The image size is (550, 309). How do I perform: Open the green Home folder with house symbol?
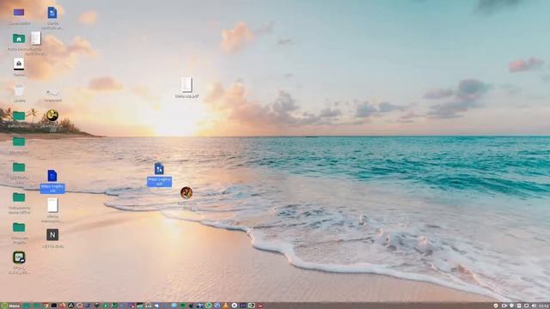coord(19,39)
